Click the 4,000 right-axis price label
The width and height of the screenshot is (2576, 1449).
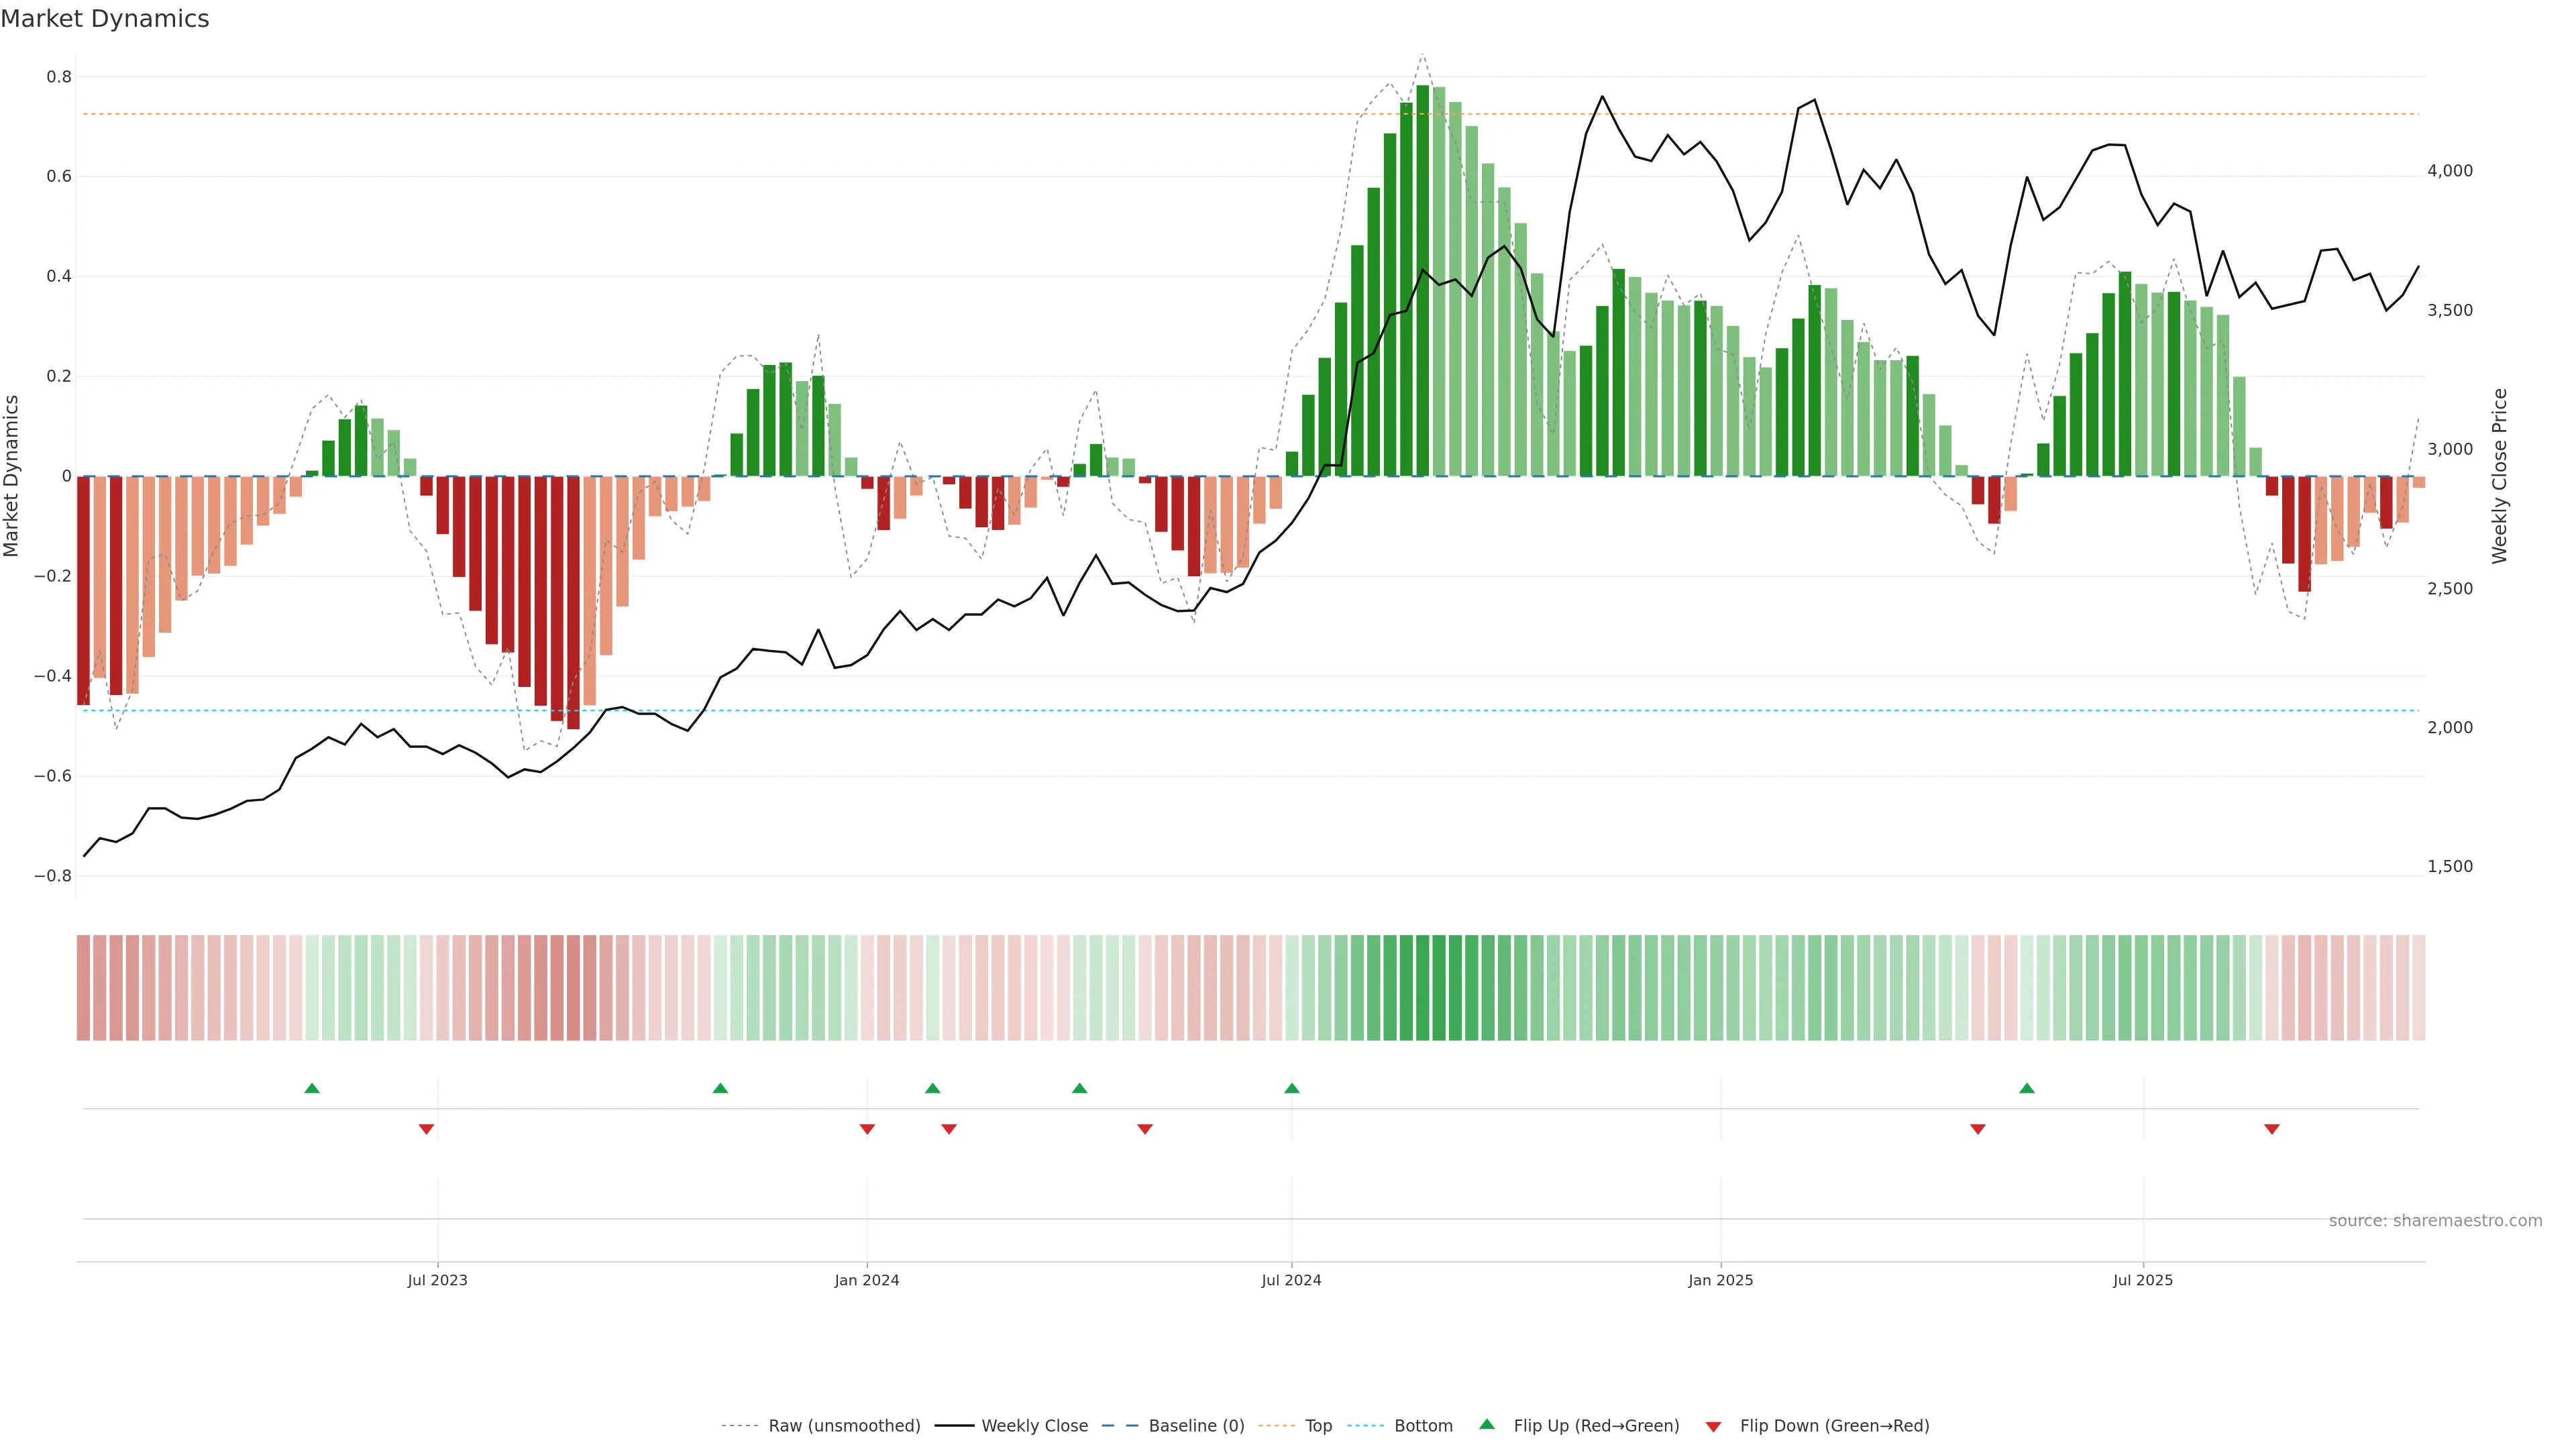[2449, 171]
